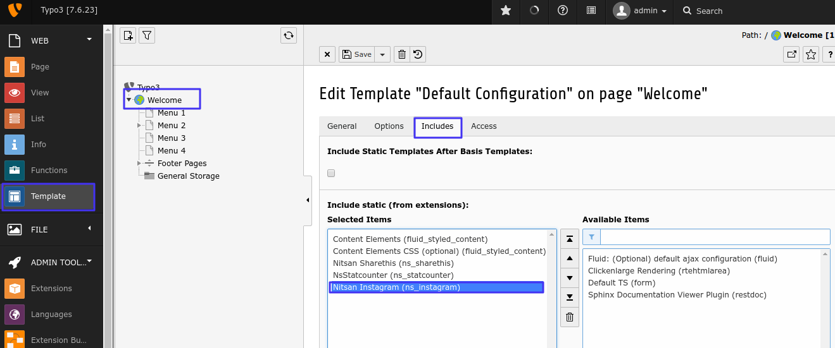
Task: Select Footer Pages in the page tree
Action: pos(182,164)
